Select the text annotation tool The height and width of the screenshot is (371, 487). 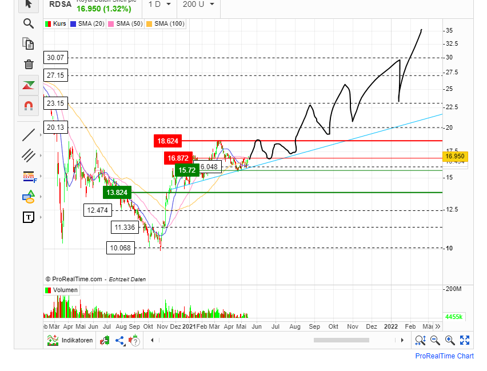[29, 217]
